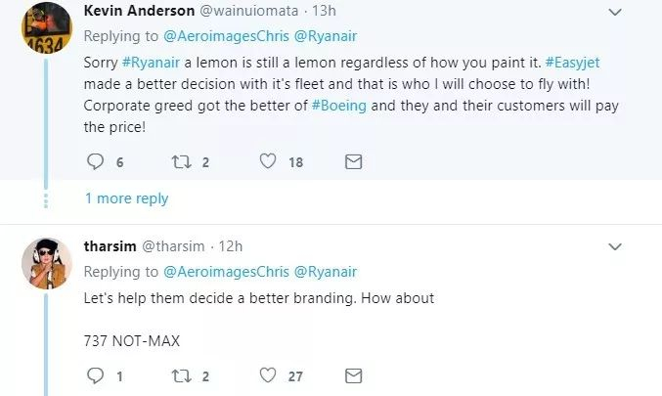Visit @Ryanair mention in tharsim's reply line
662x396 pixels.
(x=326, y=272)
